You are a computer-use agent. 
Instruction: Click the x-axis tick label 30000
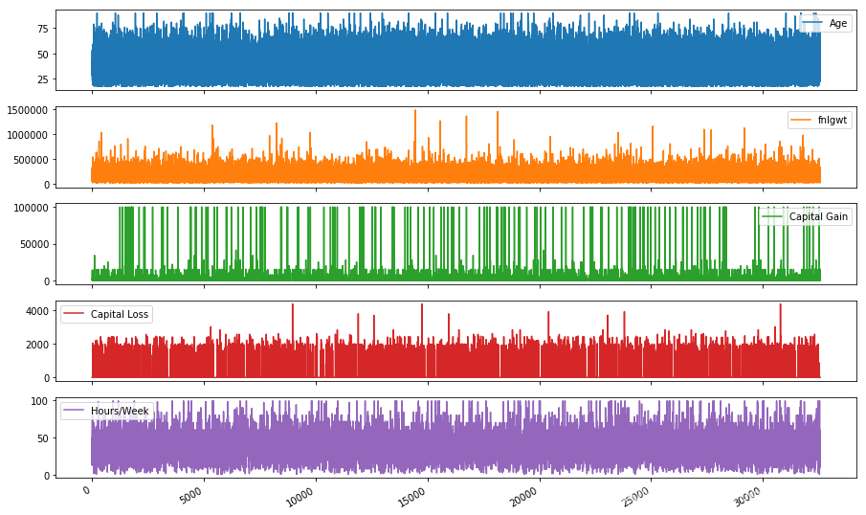click(747, 496)
